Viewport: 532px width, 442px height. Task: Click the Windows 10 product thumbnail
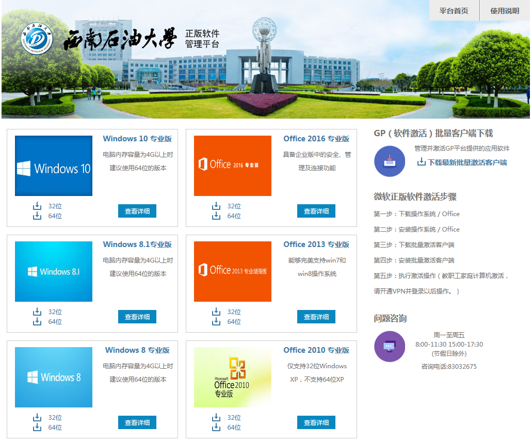[54, 166]
